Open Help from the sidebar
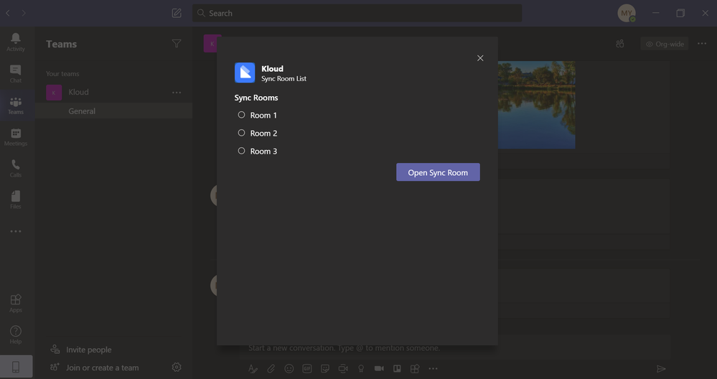Image resolution: width=717 pixels, height=379 pixels. coord(16,334)
